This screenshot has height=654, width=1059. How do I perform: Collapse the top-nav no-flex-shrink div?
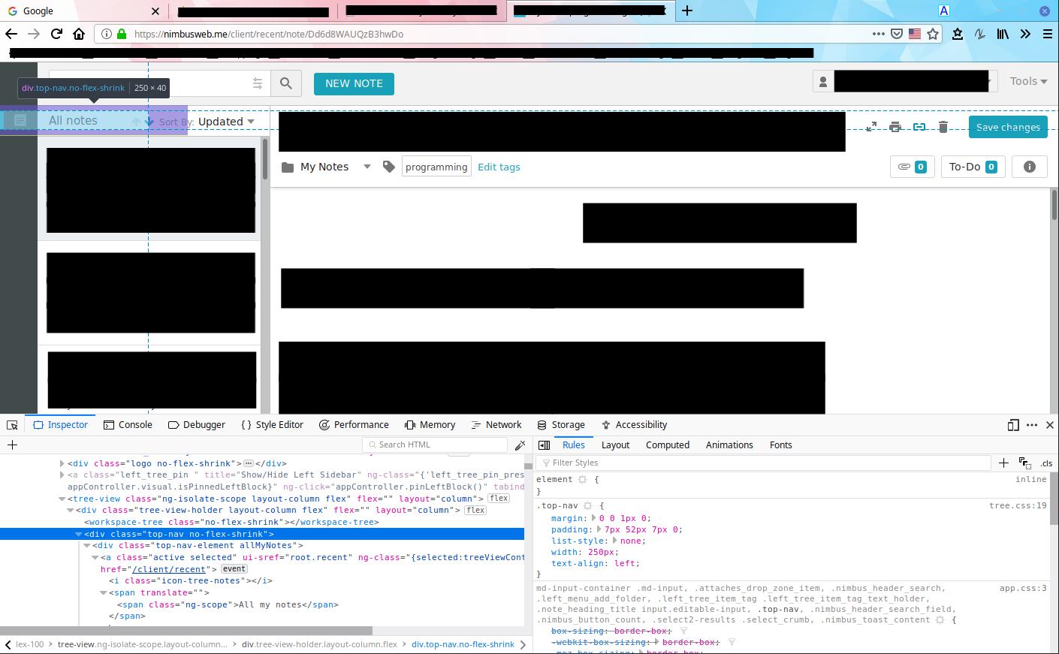78,534
